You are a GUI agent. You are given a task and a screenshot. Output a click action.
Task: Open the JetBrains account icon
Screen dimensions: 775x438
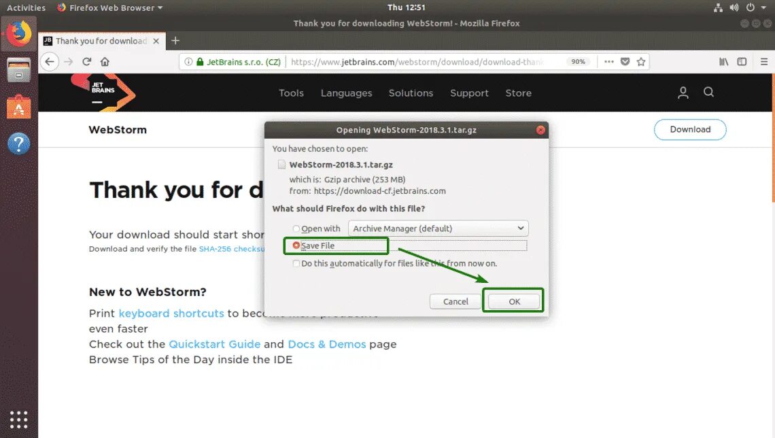point(683,92)
